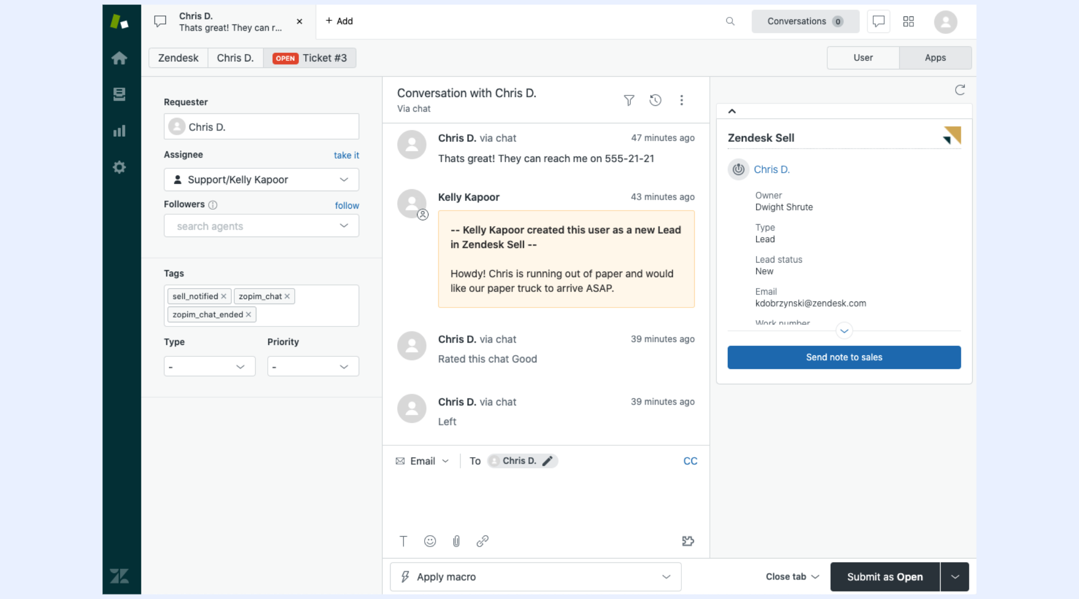This screenshot has height=599, width=1079.
Task: Open the Chris D. lead link in Sell
Action: (771, 170)
